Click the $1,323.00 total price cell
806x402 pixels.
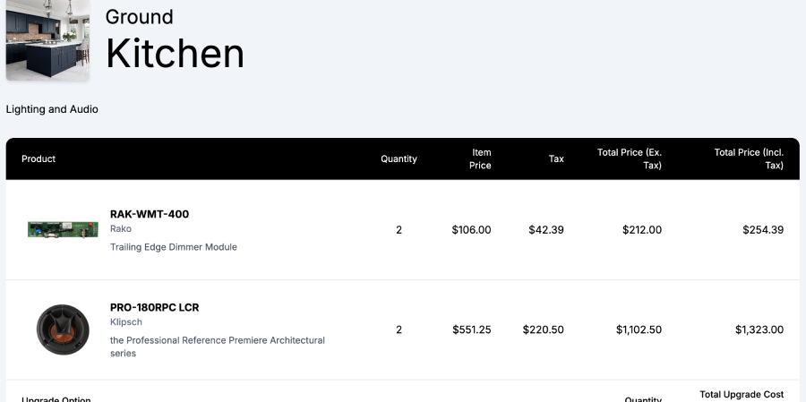pyautogui.click(x=759, y=329)
